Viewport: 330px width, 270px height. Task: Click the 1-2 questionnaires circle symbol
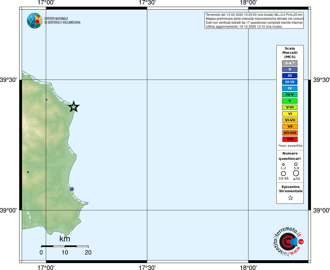point(283,165)
